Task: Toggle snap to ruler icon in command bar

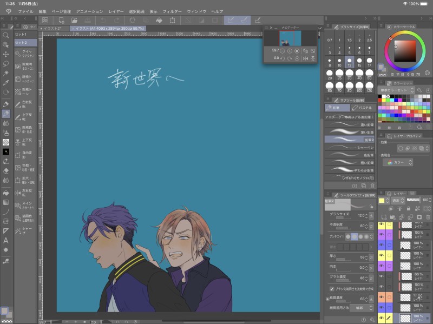Action: pyautogui.click(x=231, y=20)
